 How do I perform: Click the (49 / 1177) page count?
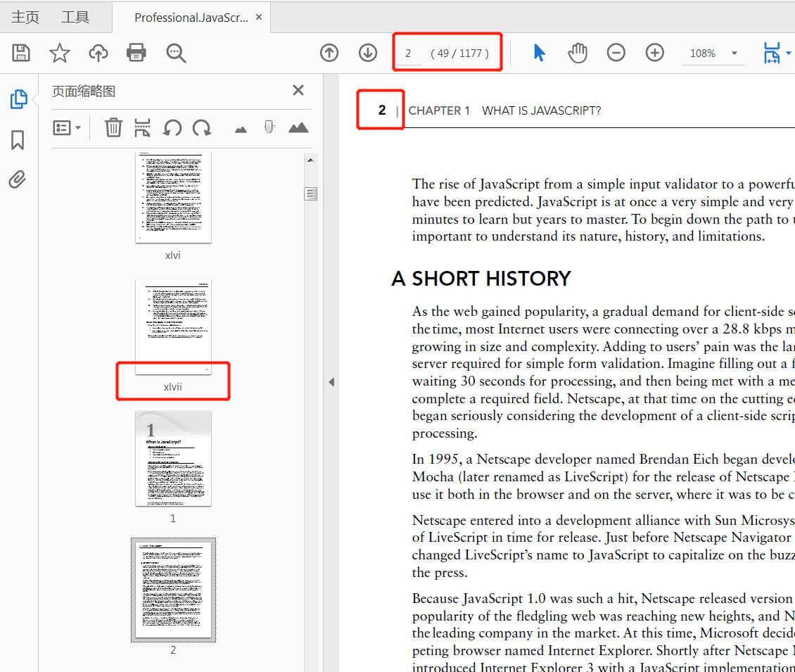460,53
